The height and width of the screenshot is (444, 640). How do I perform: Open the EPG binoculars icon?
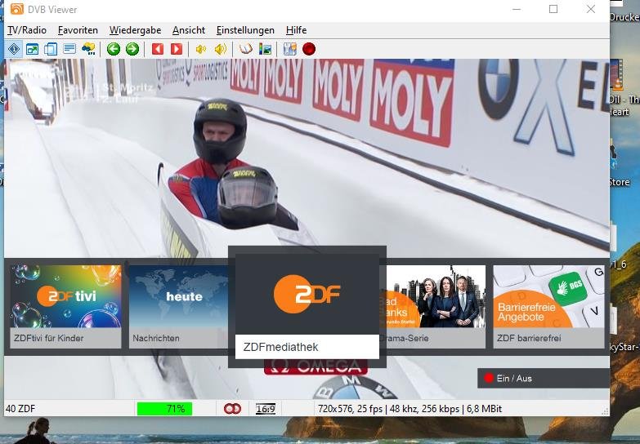coord(88,49)
